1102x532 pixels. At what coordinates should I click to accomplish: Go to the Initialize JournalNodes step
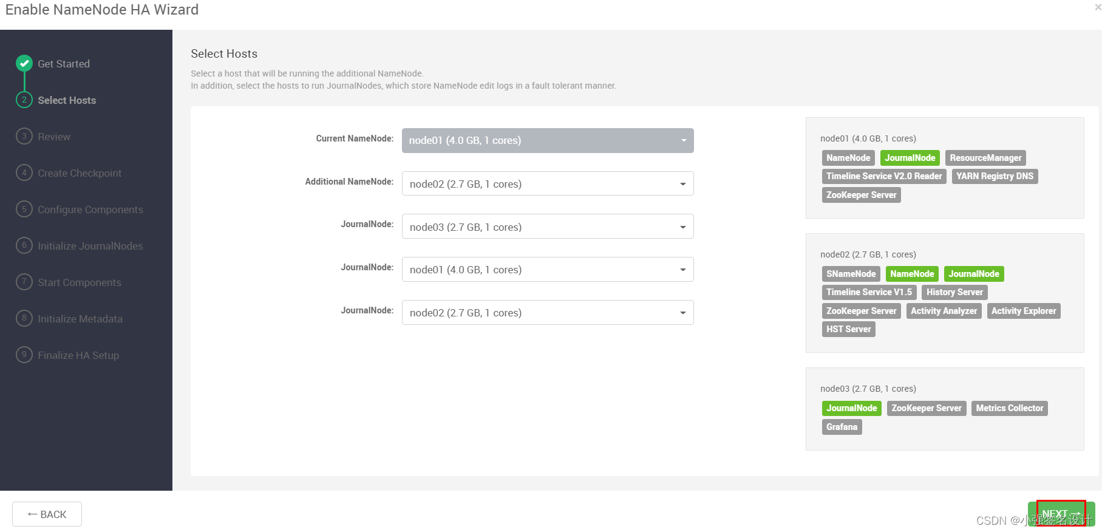click(90, 246)
